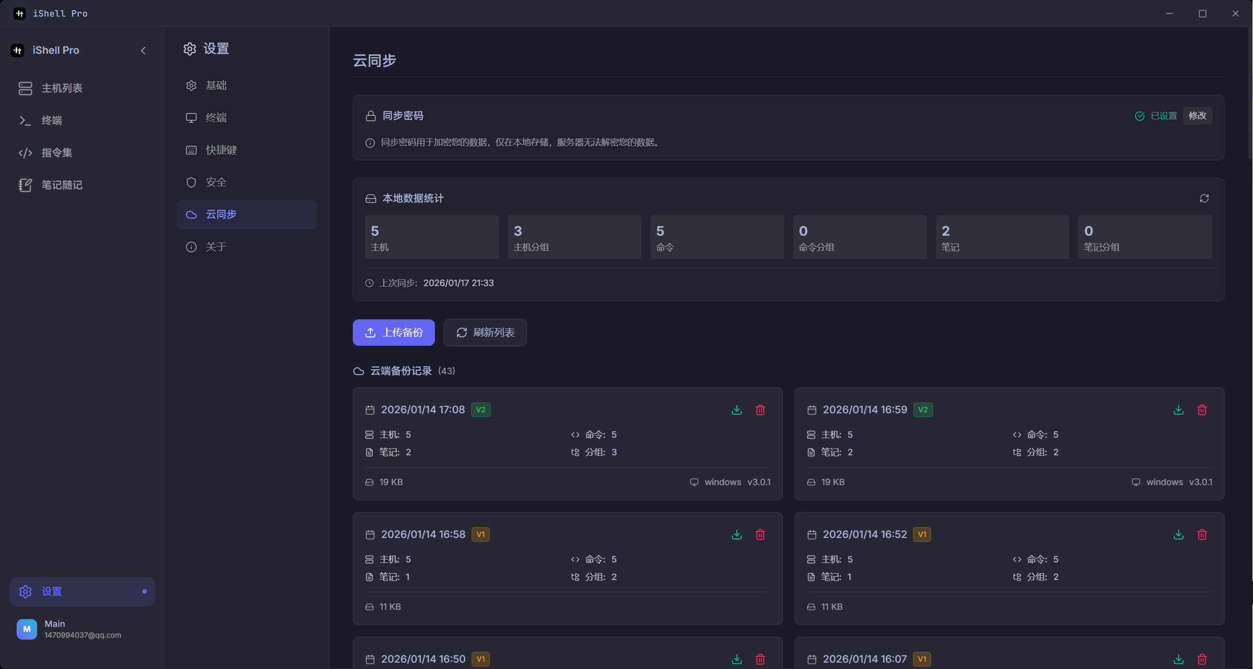This screenshot has height=669, width=1253.
Task: Delete the 2026/01/14 16:59 backup
Action: [x=1202, y=410]
